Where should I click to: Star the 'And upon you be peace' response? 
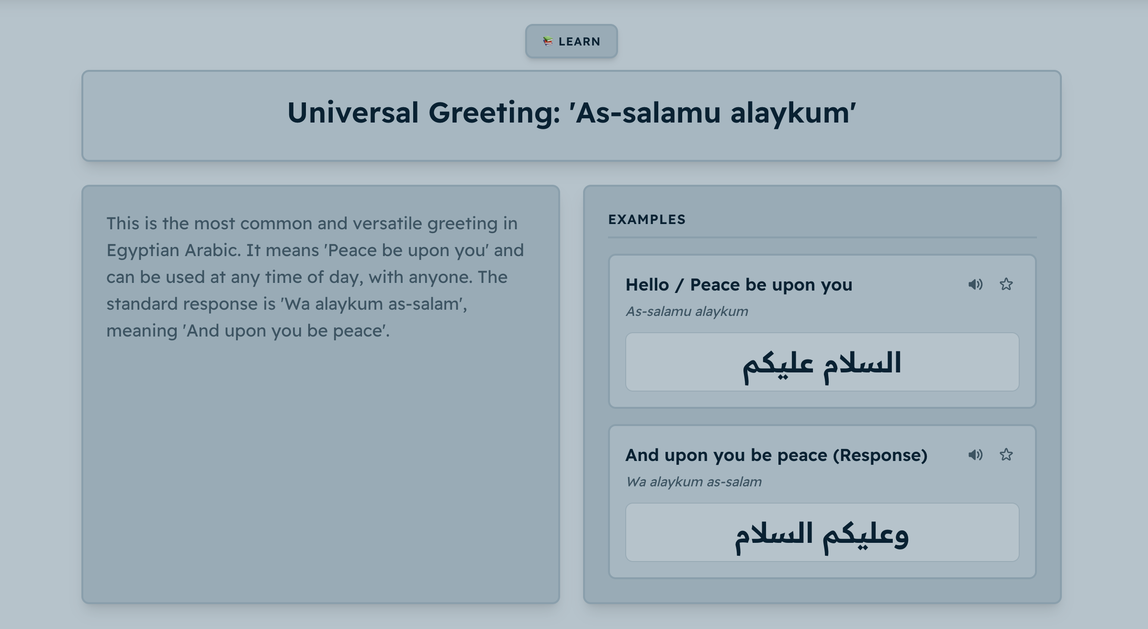coord(1006,455)
